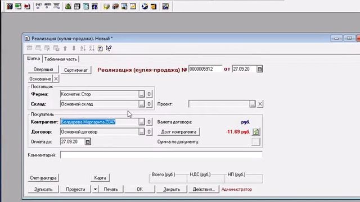Focus the document number field 0000005912
The width and height of the screenshot is (360, 202).
(205, 69)
